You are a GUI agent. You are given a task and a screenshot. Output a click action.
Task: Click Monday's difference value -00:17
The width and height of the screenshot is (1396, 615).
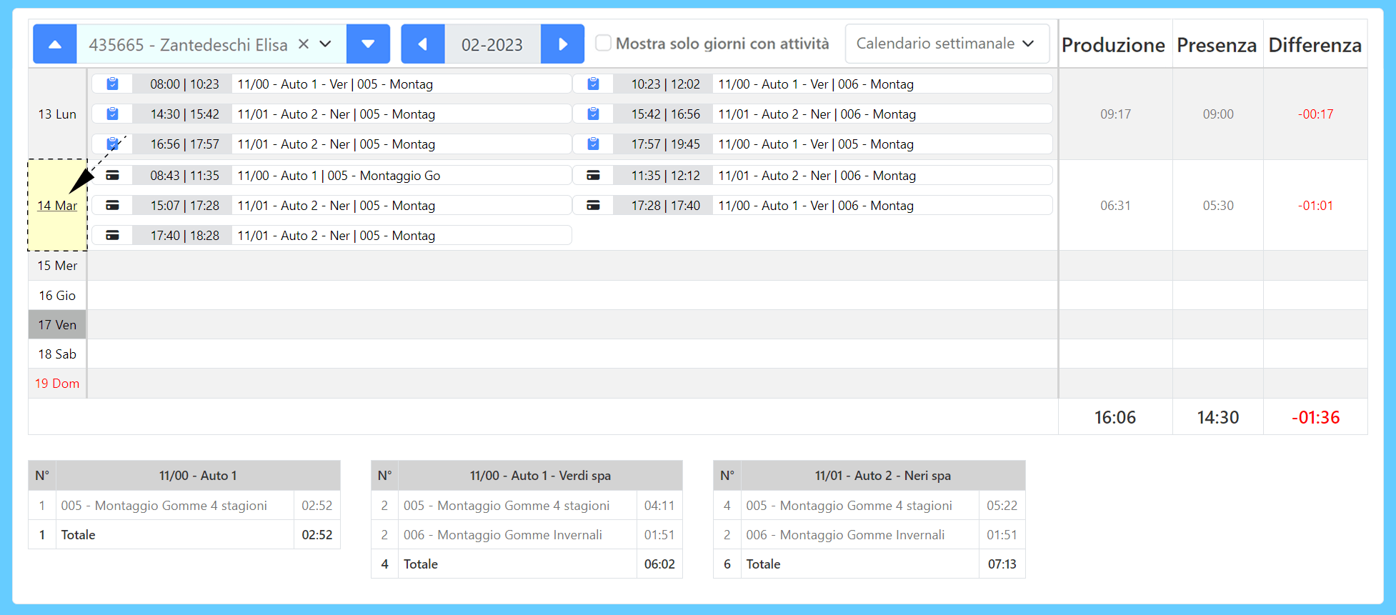coord(1315,114)
